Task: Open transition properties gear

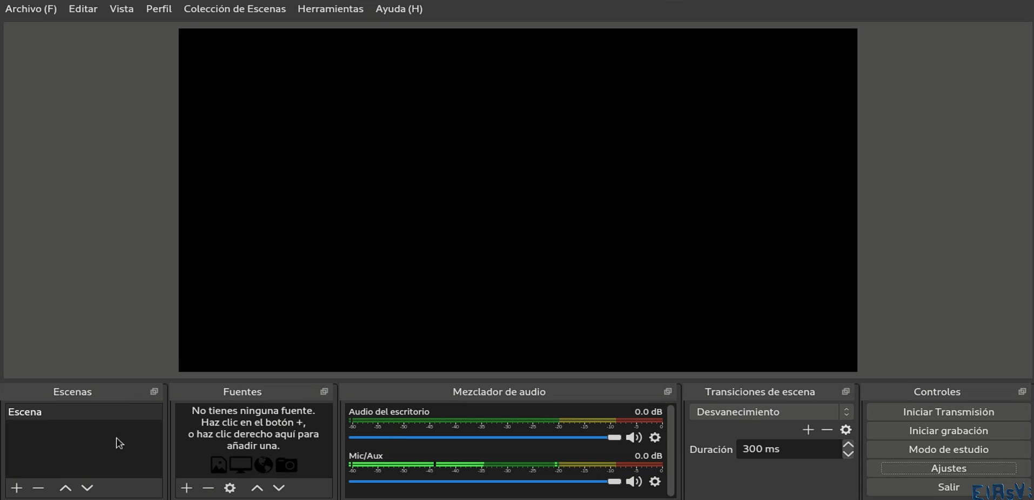Action: pos(846,430)
